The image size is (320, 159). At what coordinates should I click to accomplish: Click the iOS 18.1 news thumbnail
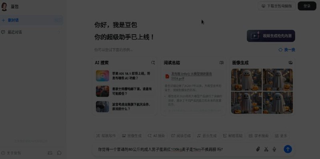[x=102, y=76]
